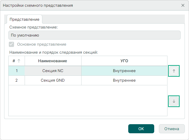The height and width of the screenshot is (140, 189).
Task: Click the sort arrow in # column
Action: (x=19, y=61)
